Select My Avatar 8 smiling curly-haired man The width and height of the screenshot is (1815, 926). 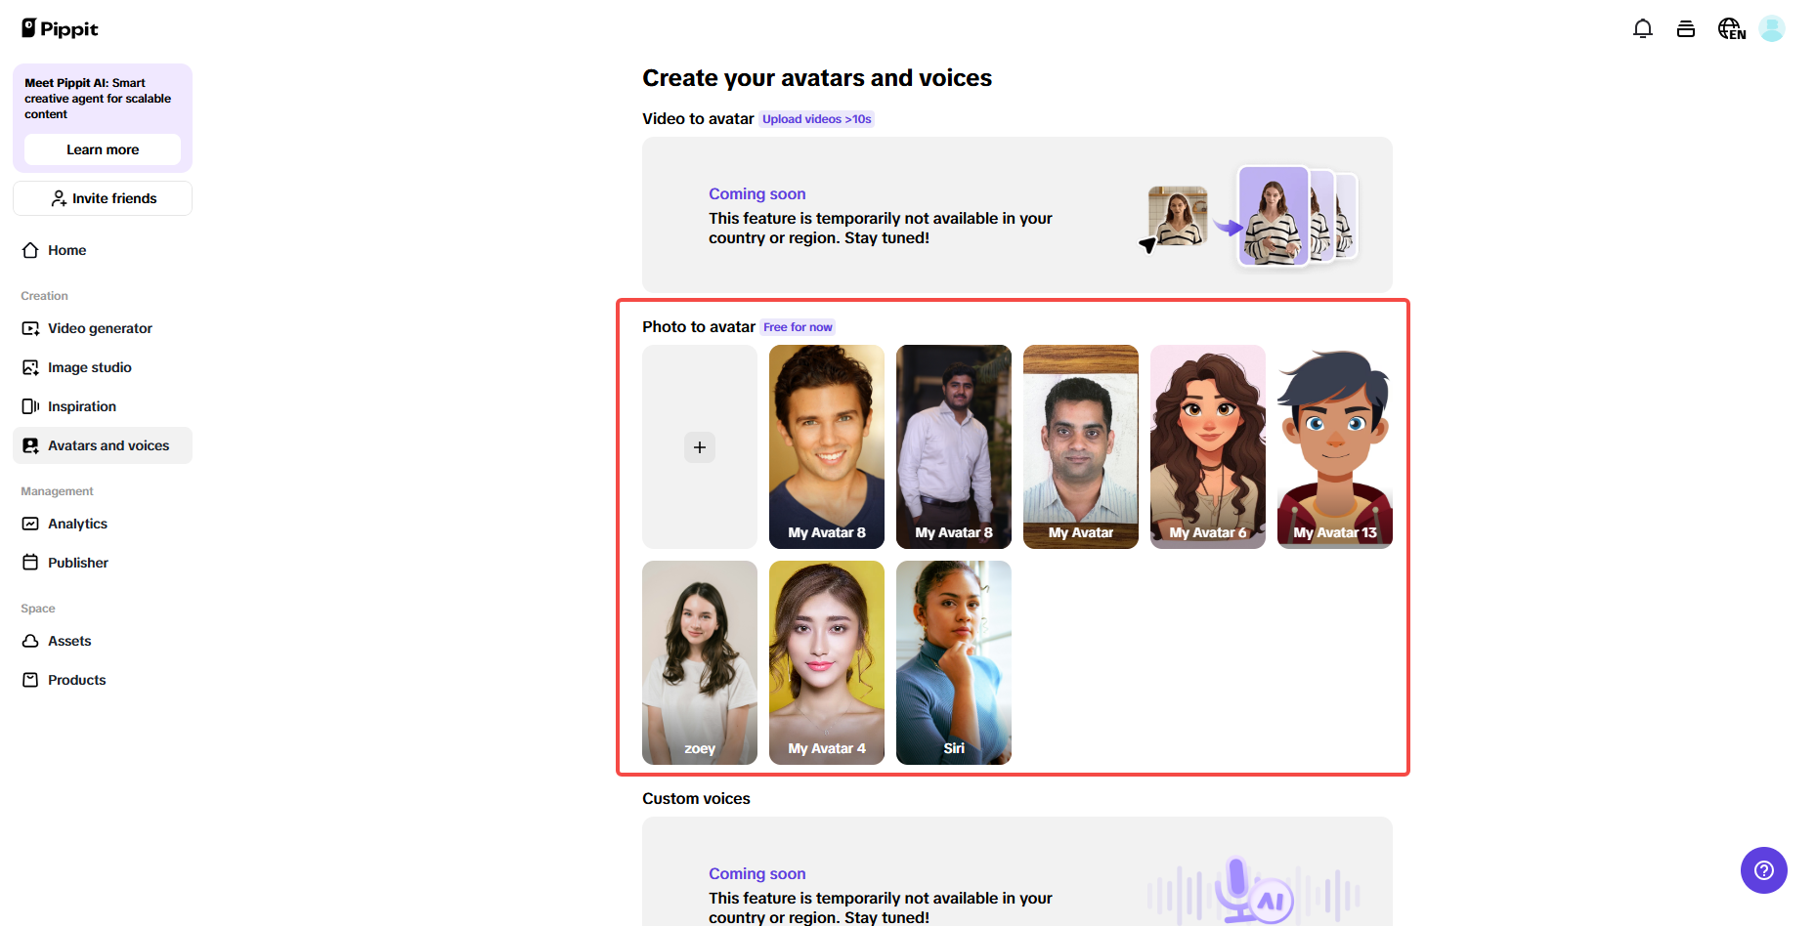[x=827, y=446]
